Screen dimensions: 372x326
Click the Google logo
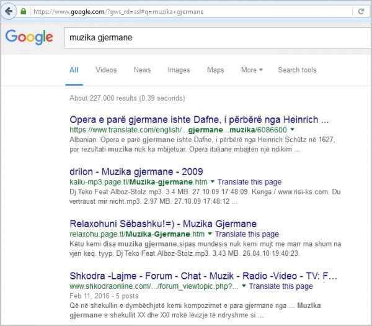click(x=29, y=37)
